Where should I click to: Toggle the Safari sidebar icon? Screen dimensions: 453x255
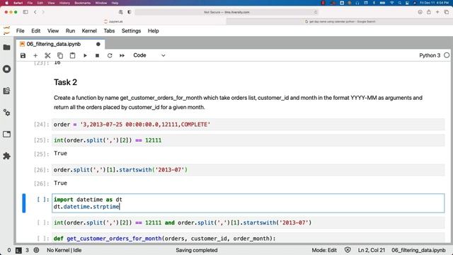tap(25, 12)
